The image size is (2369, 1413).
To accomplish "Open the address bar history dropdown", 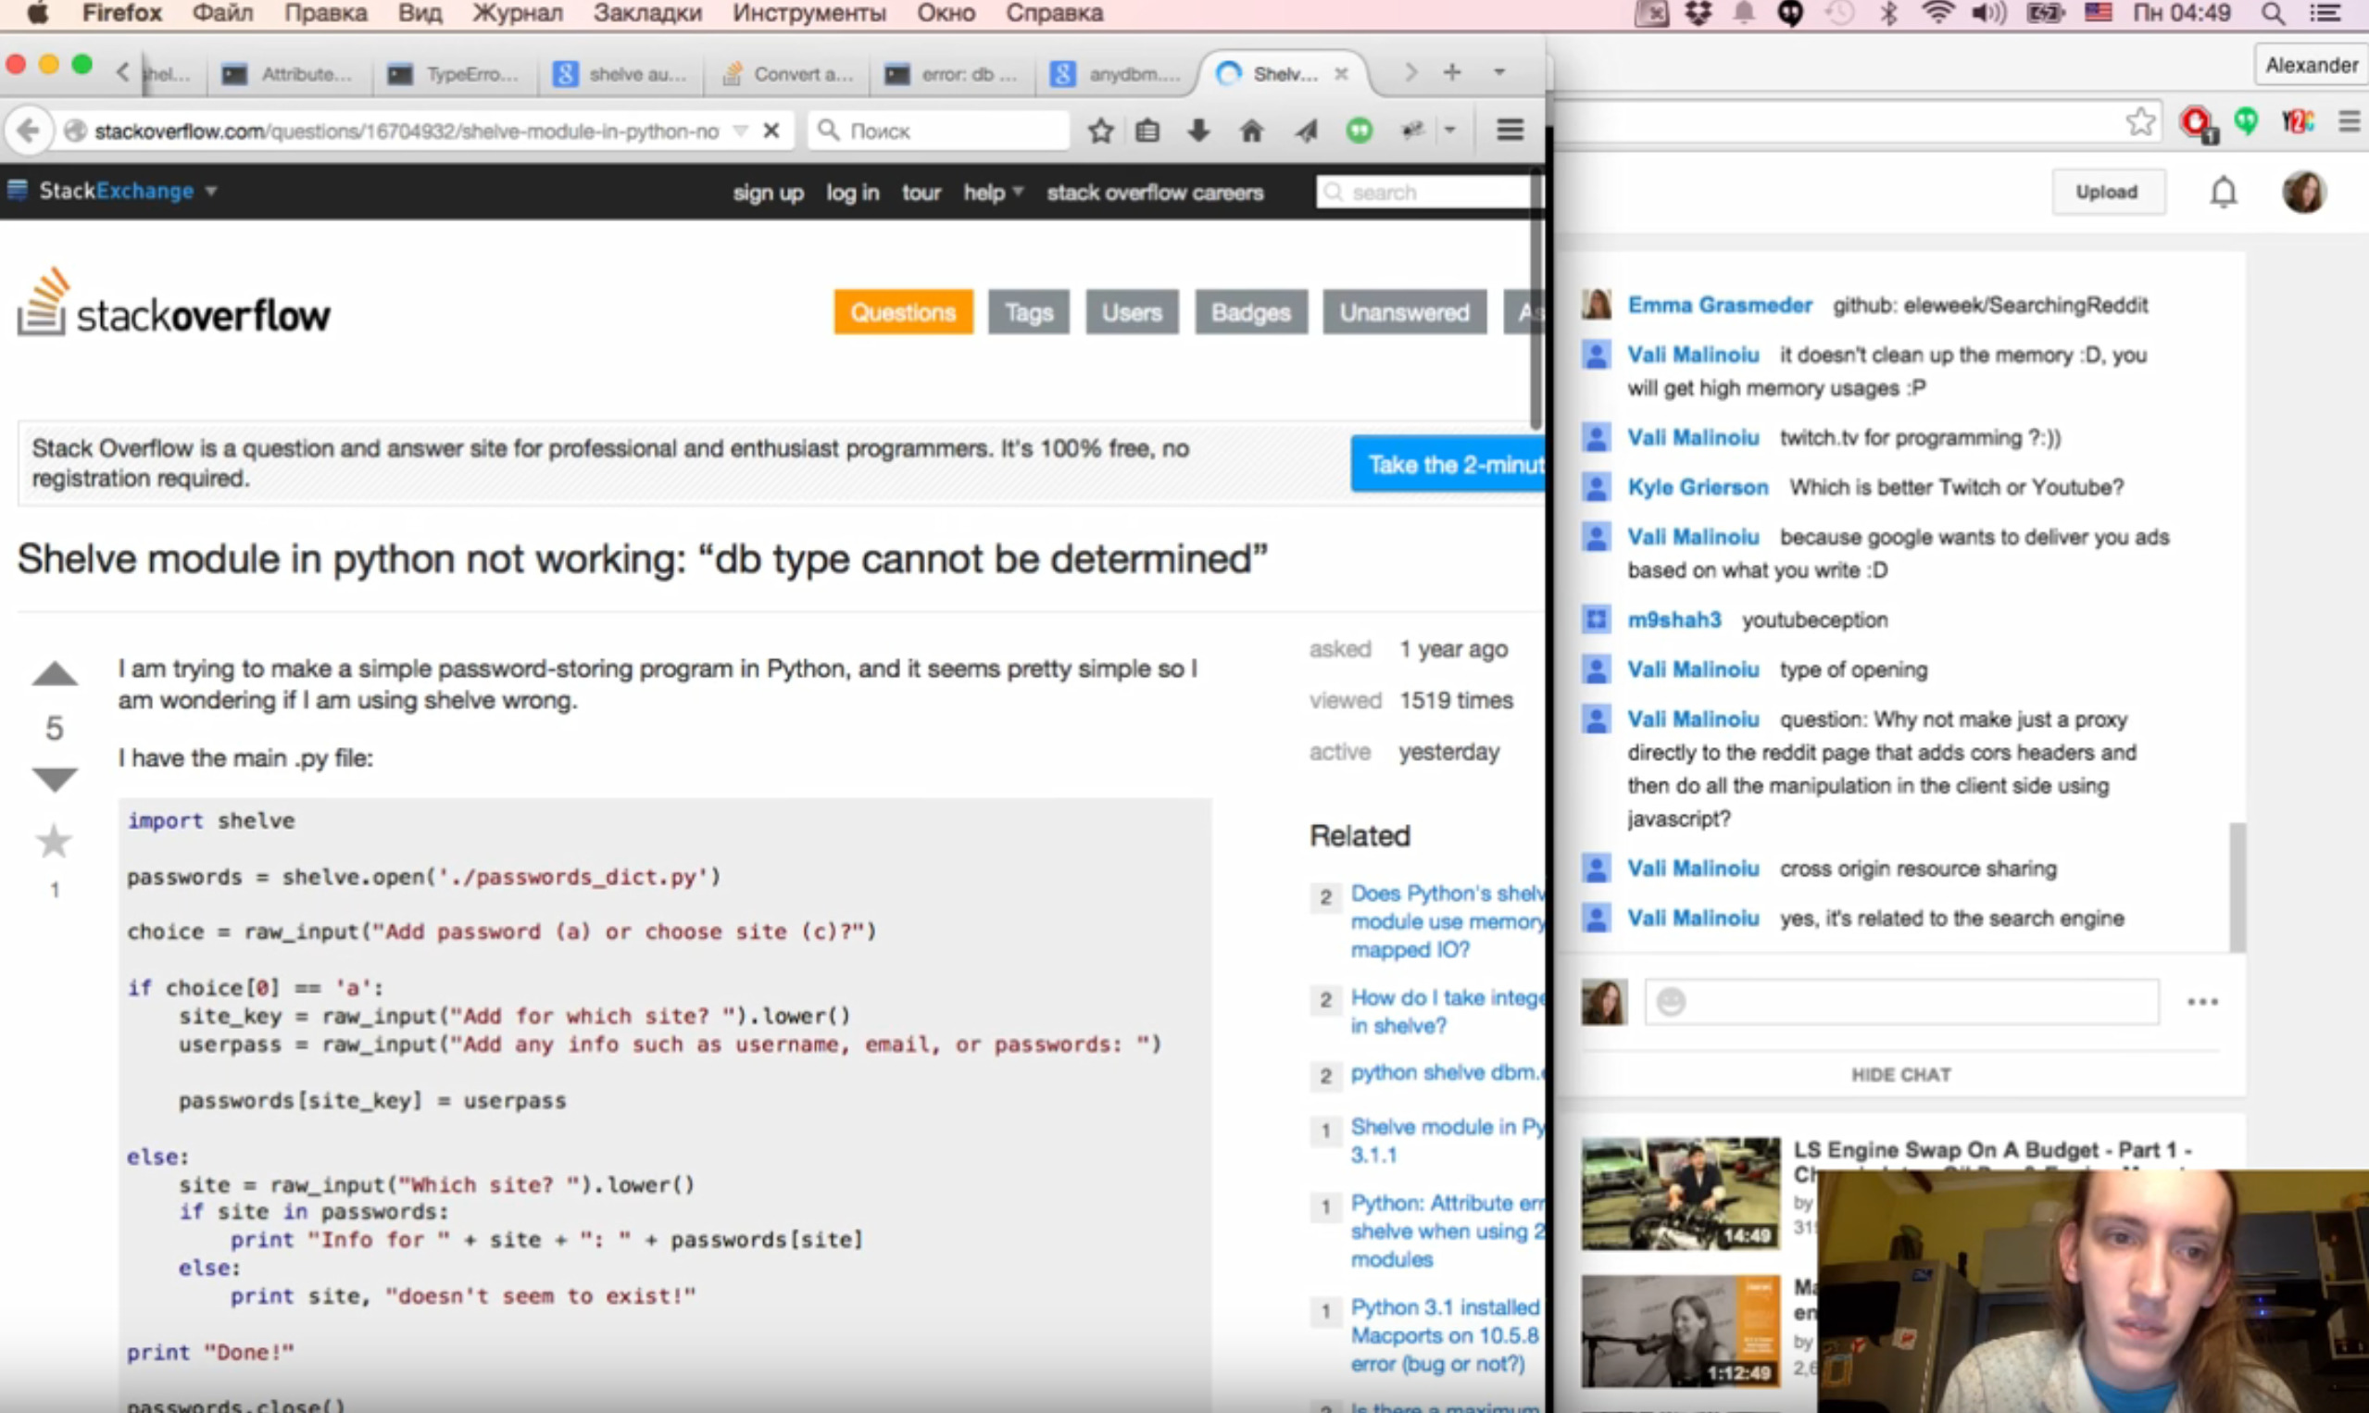I will (740, 131).
